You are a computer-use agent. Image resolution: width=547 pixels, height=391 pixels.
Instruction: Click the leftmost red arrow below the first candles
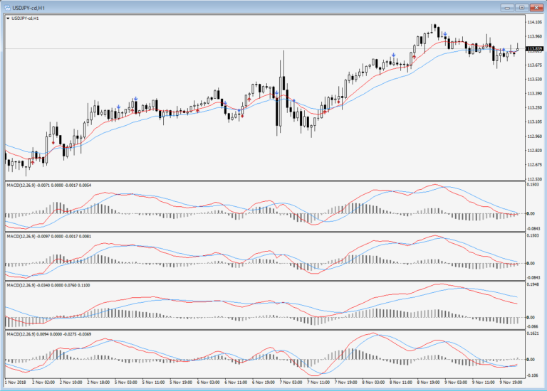point(32,163)
